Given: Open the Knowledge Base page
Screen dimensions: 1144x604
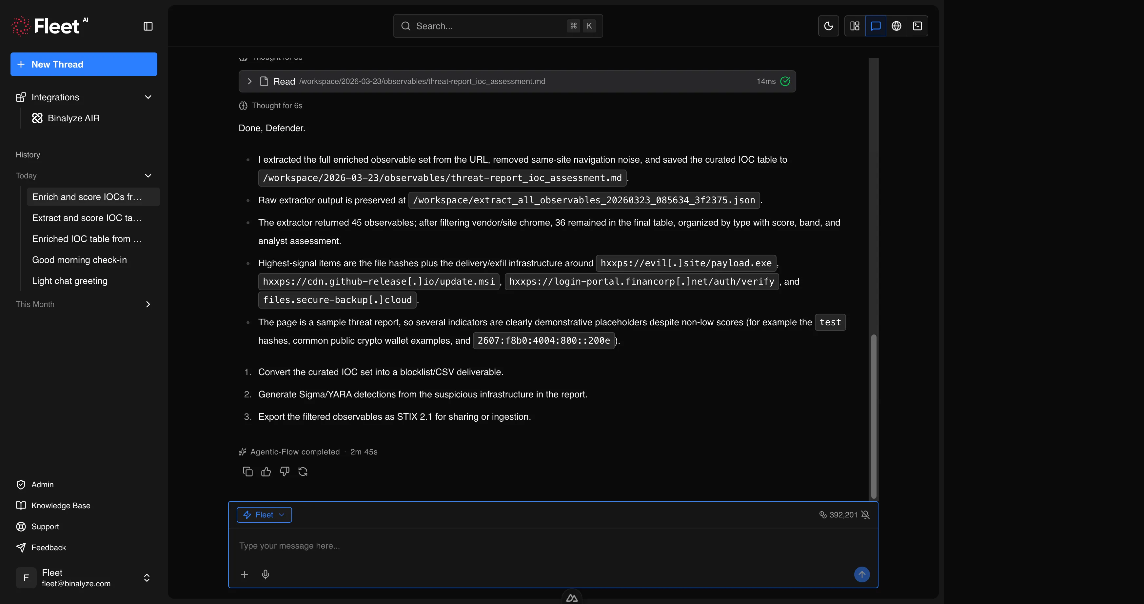Looking at the screenshot, I should 61,505.
